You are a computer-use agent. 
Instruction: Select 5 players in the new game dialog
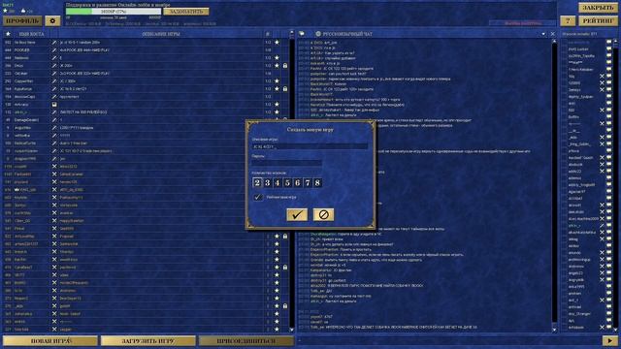[287, 182]
